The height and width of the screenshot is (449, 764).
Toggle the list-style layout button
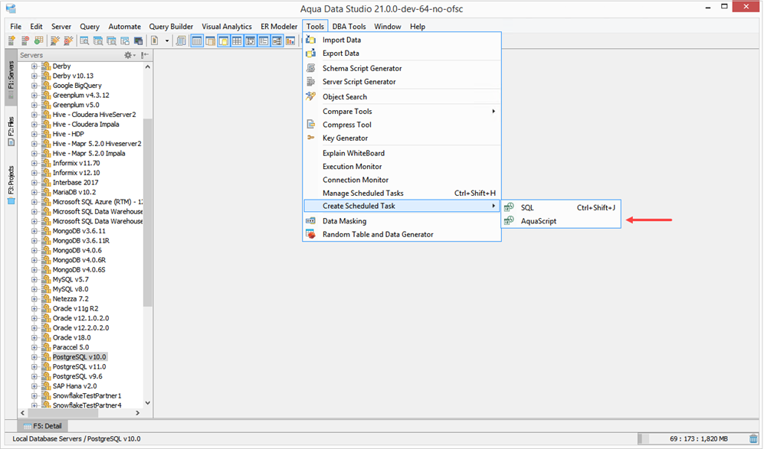264,41
